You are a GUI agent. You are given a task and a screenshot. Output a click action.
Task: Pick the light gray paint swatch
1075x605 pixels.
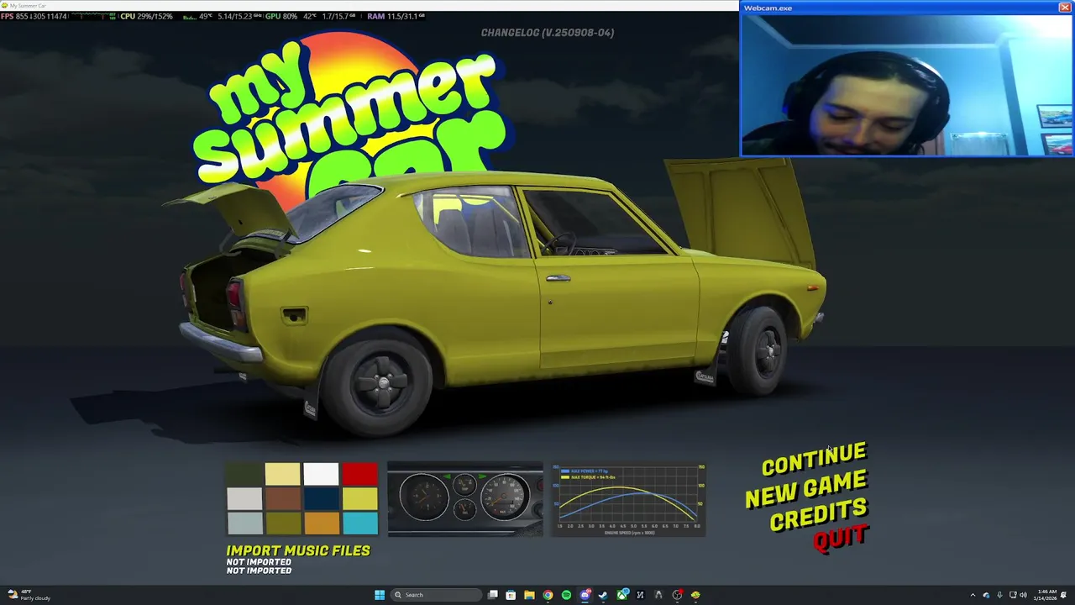pyautogui.click(x=244, y=499)
